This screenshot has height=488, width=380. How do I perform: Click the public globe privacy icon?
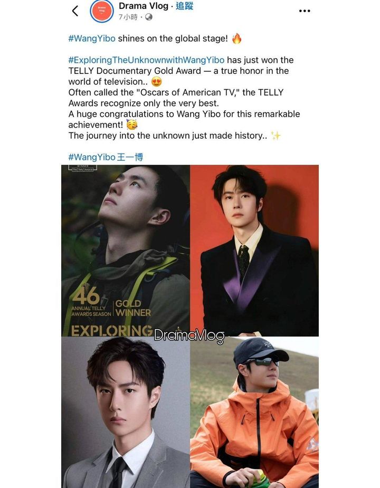tap(149, 17)
